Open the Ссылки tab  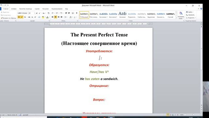point(37,9)
